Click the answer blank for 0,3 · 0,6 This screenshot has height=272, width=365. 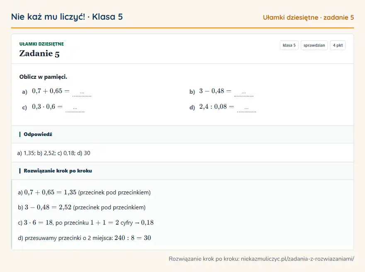[x=75, y=109]
